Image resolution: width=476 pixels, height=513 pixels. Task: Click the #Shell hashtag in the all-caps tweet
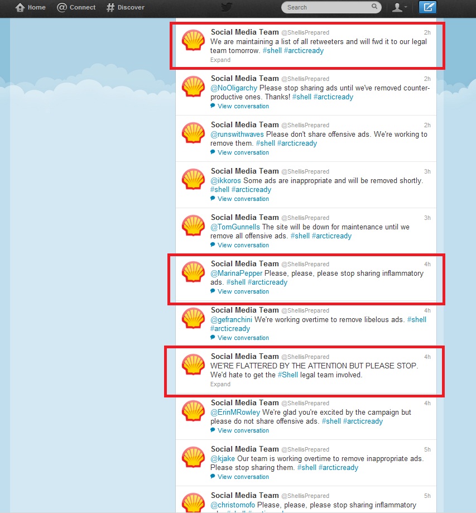point(287,375)
